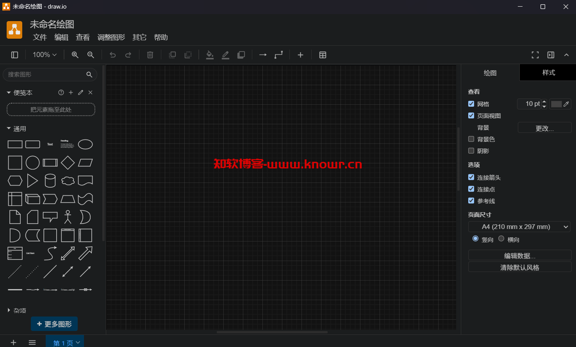Collapse the 便笺本 section
The width and height of the screenshot is (576, 347).
coord(9,93)
